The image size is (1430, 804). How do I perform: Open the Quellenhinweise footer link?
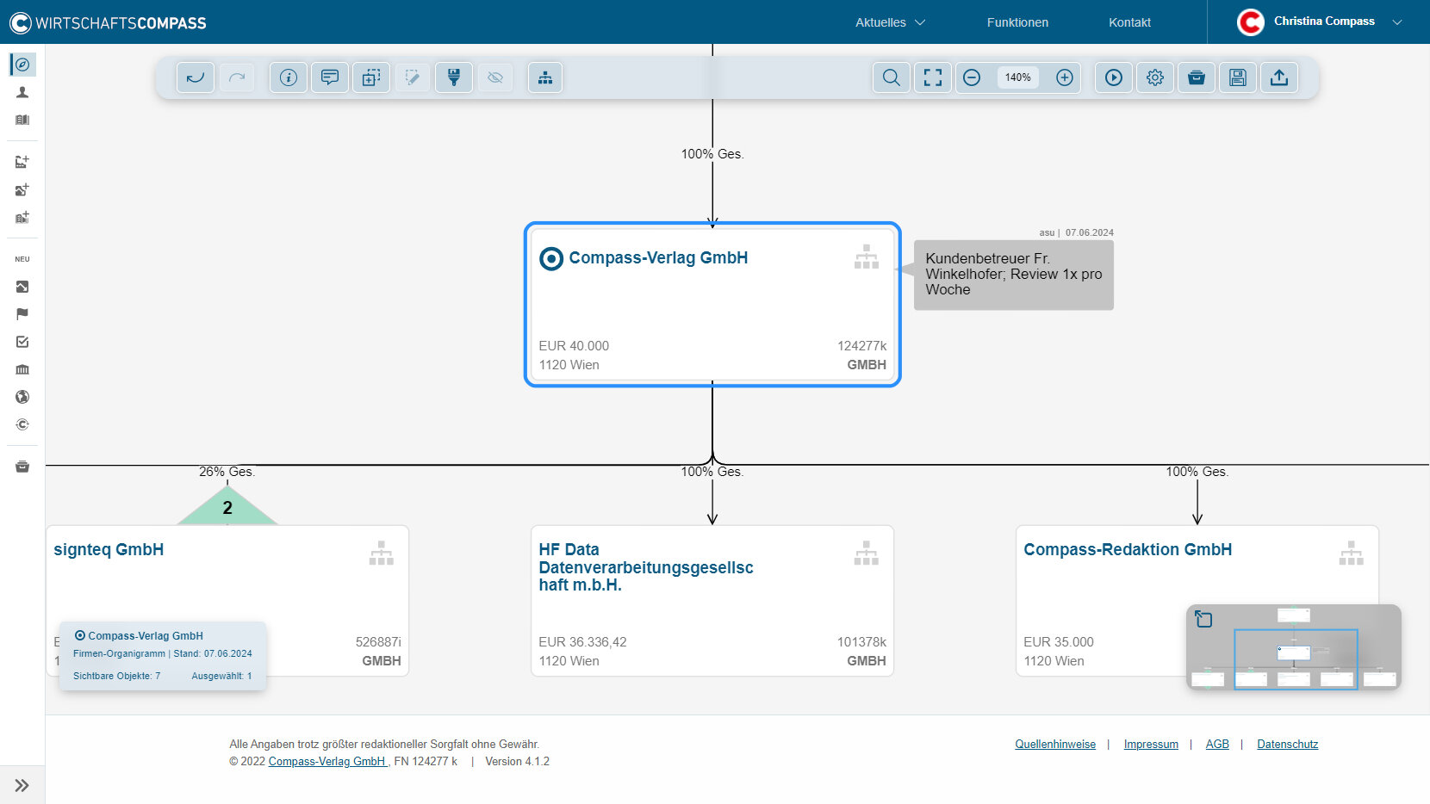tap(1055, 745)
